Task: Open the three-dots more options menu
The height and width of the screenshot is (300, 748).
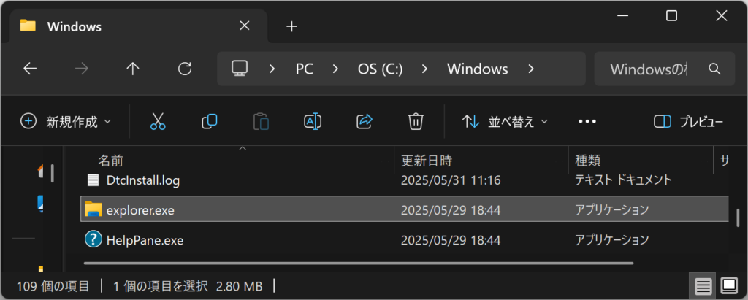Action: (587, 122)
